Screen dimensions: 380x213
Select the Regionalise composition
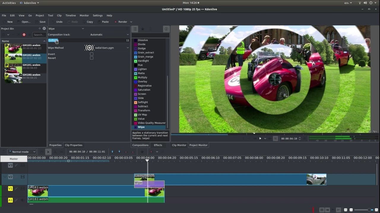click(x=145, y=86)
